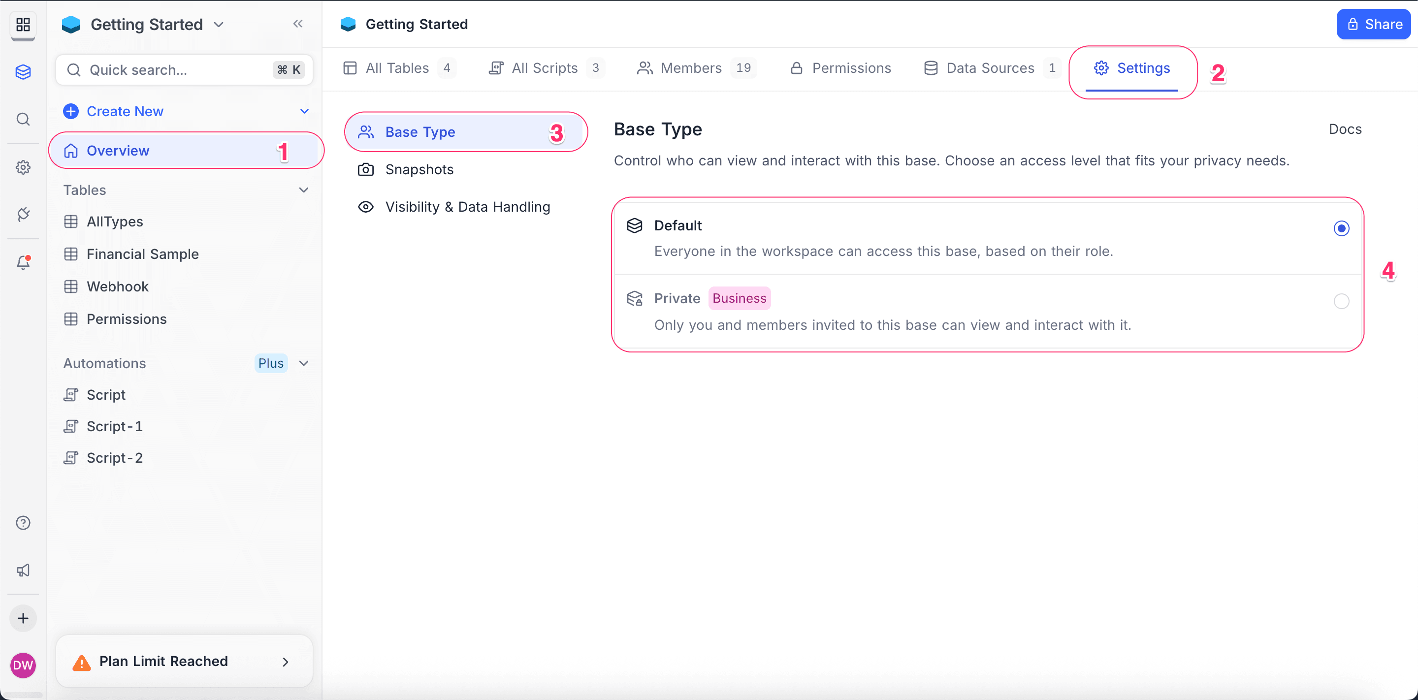This screenshot has height=700, width=1418.
Task: Collapse the Tables section chevron
Action: [x=303, y=190]
